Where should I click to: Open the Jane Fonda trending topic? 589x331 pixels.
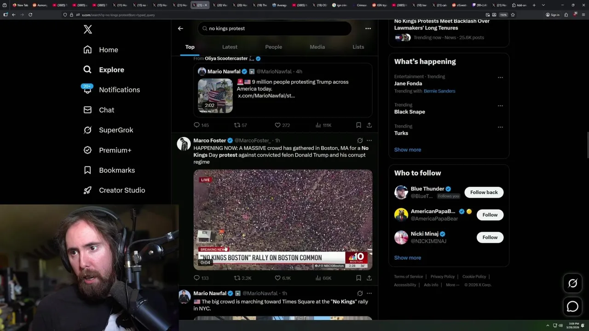pyautogui.click(x=408, y=84)
